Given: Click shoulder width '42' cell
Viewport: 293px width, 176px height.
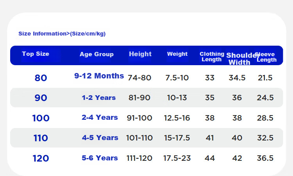Looking at the screenshot, I should coord(237,158).
